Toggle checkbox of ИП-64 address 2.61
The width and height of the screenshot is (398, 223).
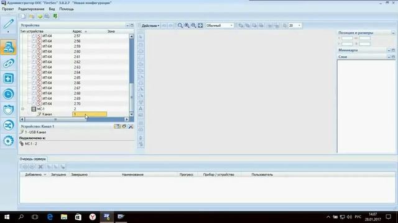(x=34, y=56)
